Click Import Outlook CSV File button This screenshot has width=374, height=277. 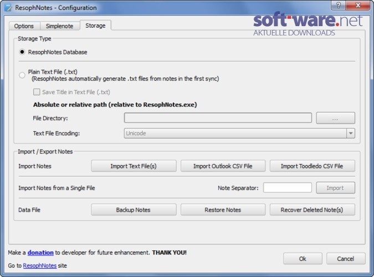(x=223, y=166)
